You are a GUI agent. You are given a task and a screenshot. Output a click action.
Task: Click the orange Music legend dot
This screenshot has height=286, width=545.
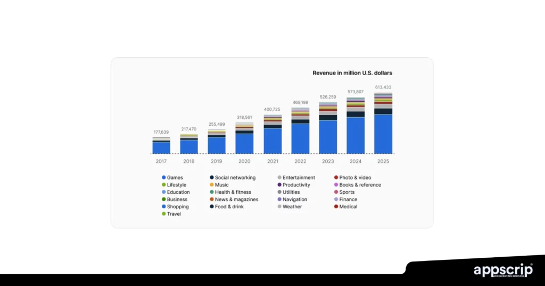pos(212,185)
